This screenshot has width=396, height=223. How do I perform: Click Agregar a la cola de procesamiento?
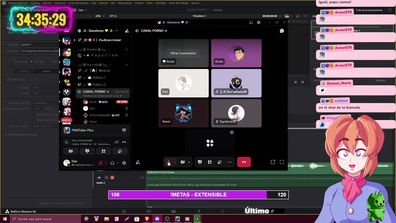click(x=61, y=203)
